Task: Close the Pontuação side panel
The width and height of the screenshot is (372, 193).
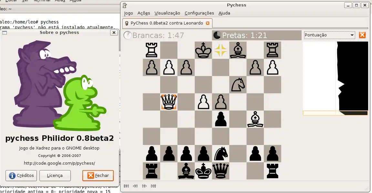Action: [x=362, y=35]
